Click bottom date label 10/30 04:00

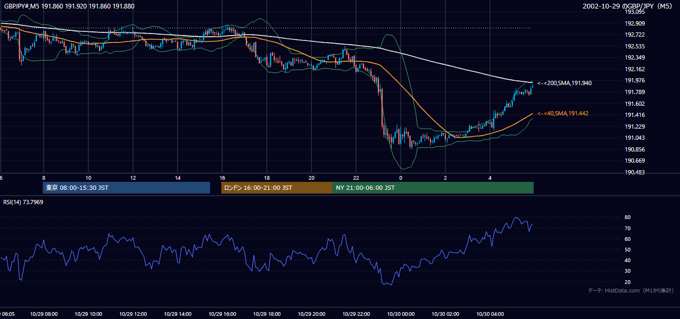click(x=490, y=314)
